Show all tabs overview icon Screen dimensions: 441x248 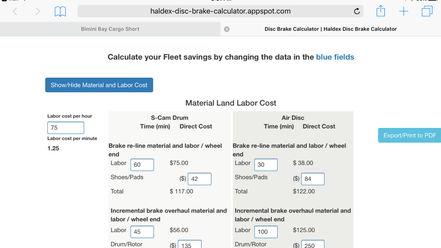(427, 12)
